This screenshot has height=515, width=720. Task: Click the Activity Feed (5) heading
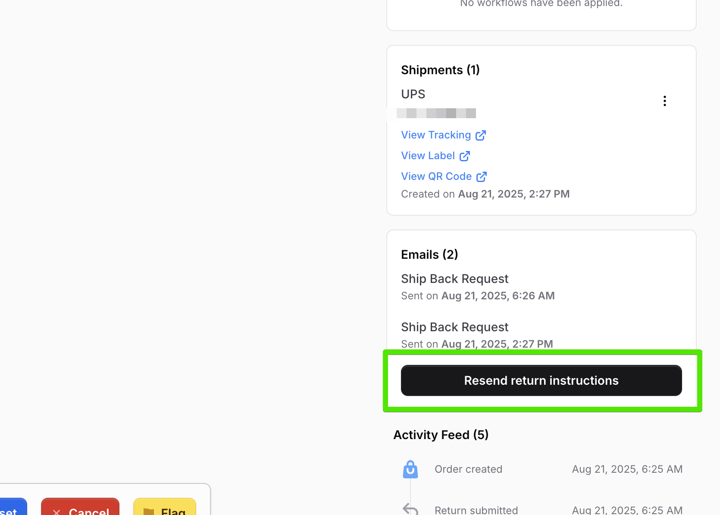441,435
